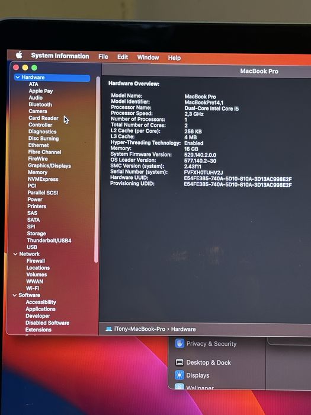
Task: Collapse the Software section chevron
Action: click(x=15, y=295)
